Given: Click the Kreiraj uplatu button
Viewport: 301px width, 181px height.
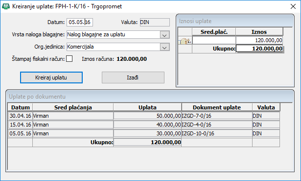Looking at the screenshot, I should pyautogui.click(x=51, y=78).
